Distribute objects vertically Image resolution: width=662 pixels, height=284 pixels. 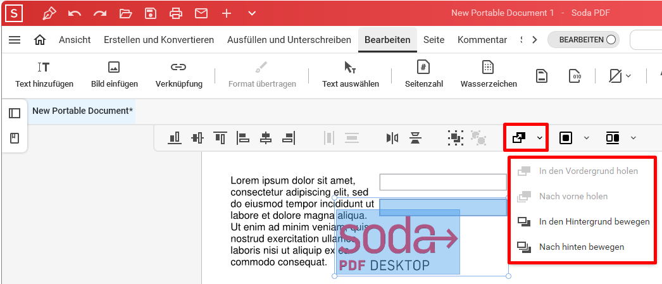tap(351, 137)
